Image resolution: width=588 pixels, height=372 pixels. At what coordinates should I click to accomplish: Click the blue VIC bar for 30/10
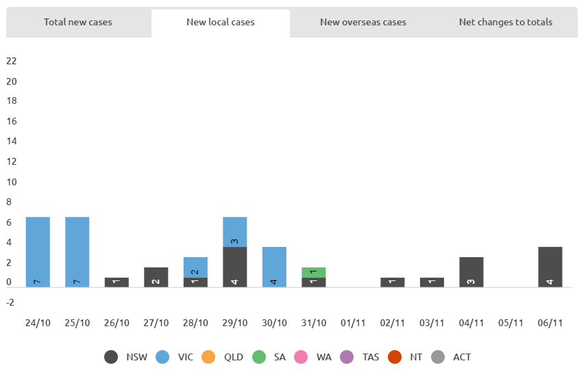coord(274,267)
